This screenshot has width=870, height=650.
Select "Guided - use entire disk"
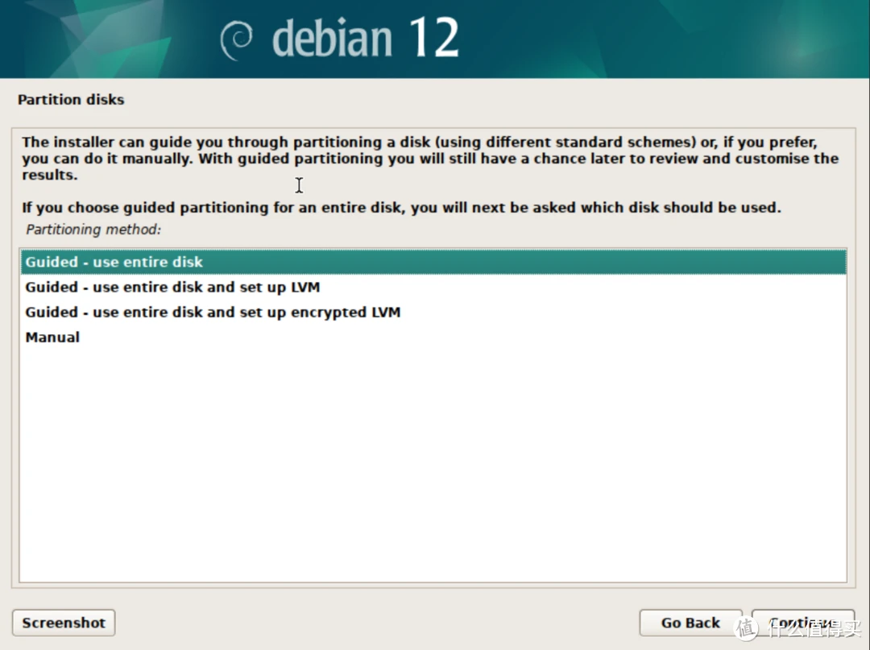click(x=114, y=262)
